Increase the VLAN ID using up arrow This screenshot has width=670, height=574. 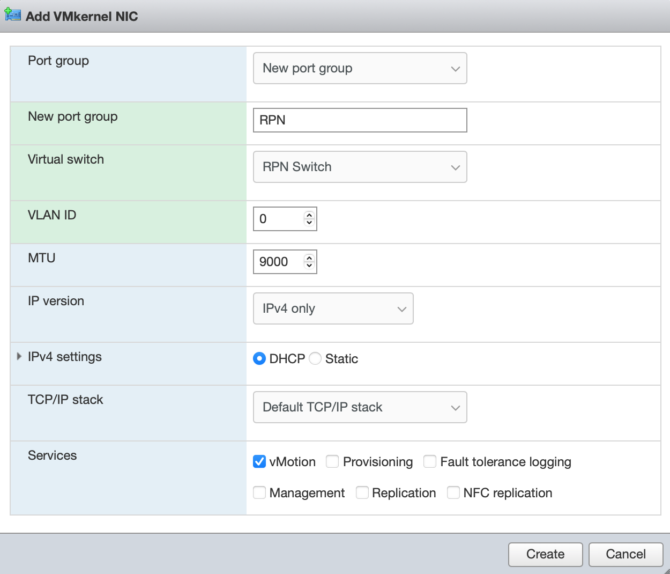pos(309,215)
